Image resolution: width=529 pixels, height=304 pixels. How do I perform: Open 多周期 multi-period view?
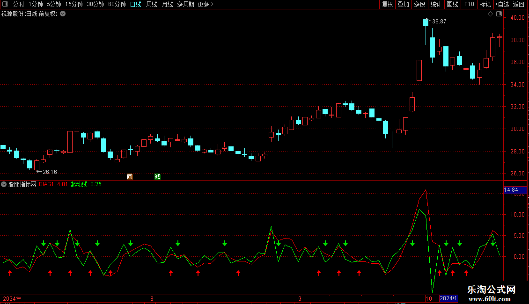coord(185,4)
